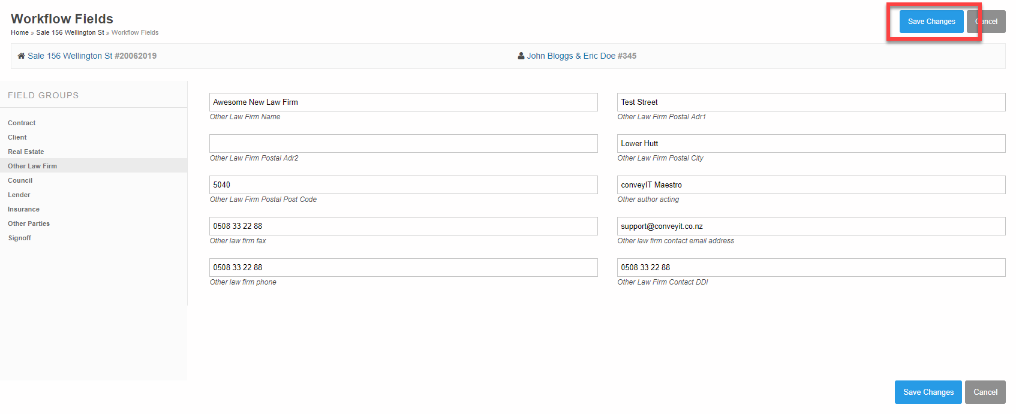
Task: Focus the empty Postal Adr2 input
Action: (x=403, y=144)
